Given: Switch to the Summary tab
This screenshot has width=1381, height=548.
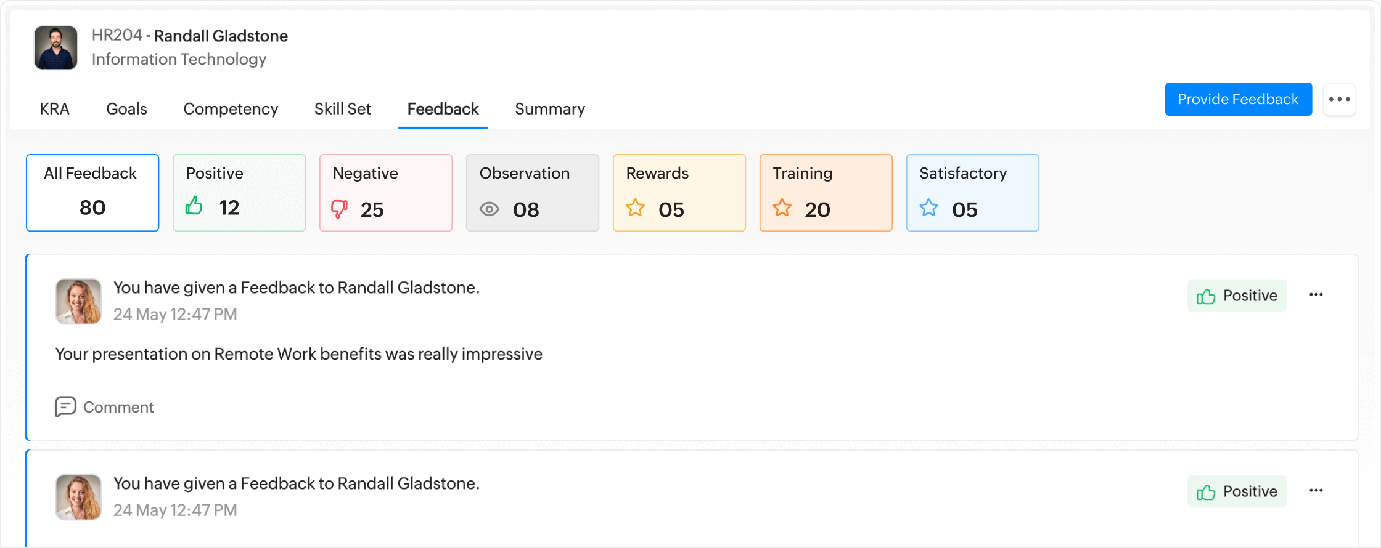Looking at the screenshot, I should point(550,109).
